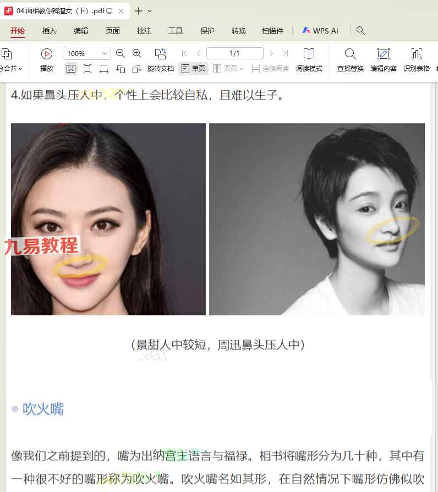Click the search magnifier beside WPS AI
Image resolution: width=438 pixels, height=492 pixels.
tap(360, 30)
